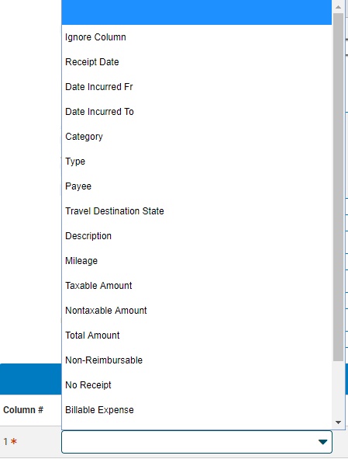The height and width of the screenshot is (459, 348).
Task: Pick Billable Expense option
Action: point(197,410)
